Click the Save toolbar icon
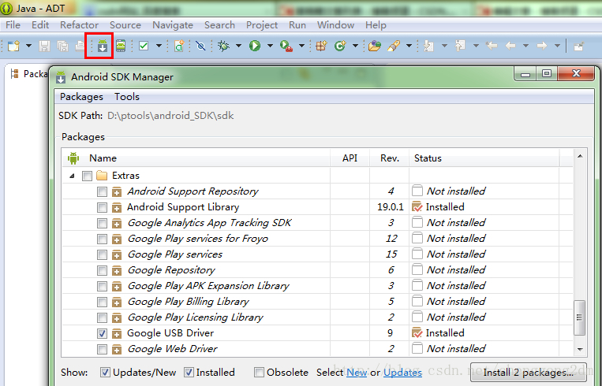Viewport: 602px width, 386px height. (x=44, y=46)
